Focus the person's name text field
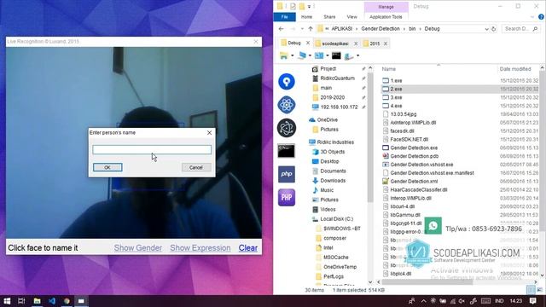 coord(152,150)
